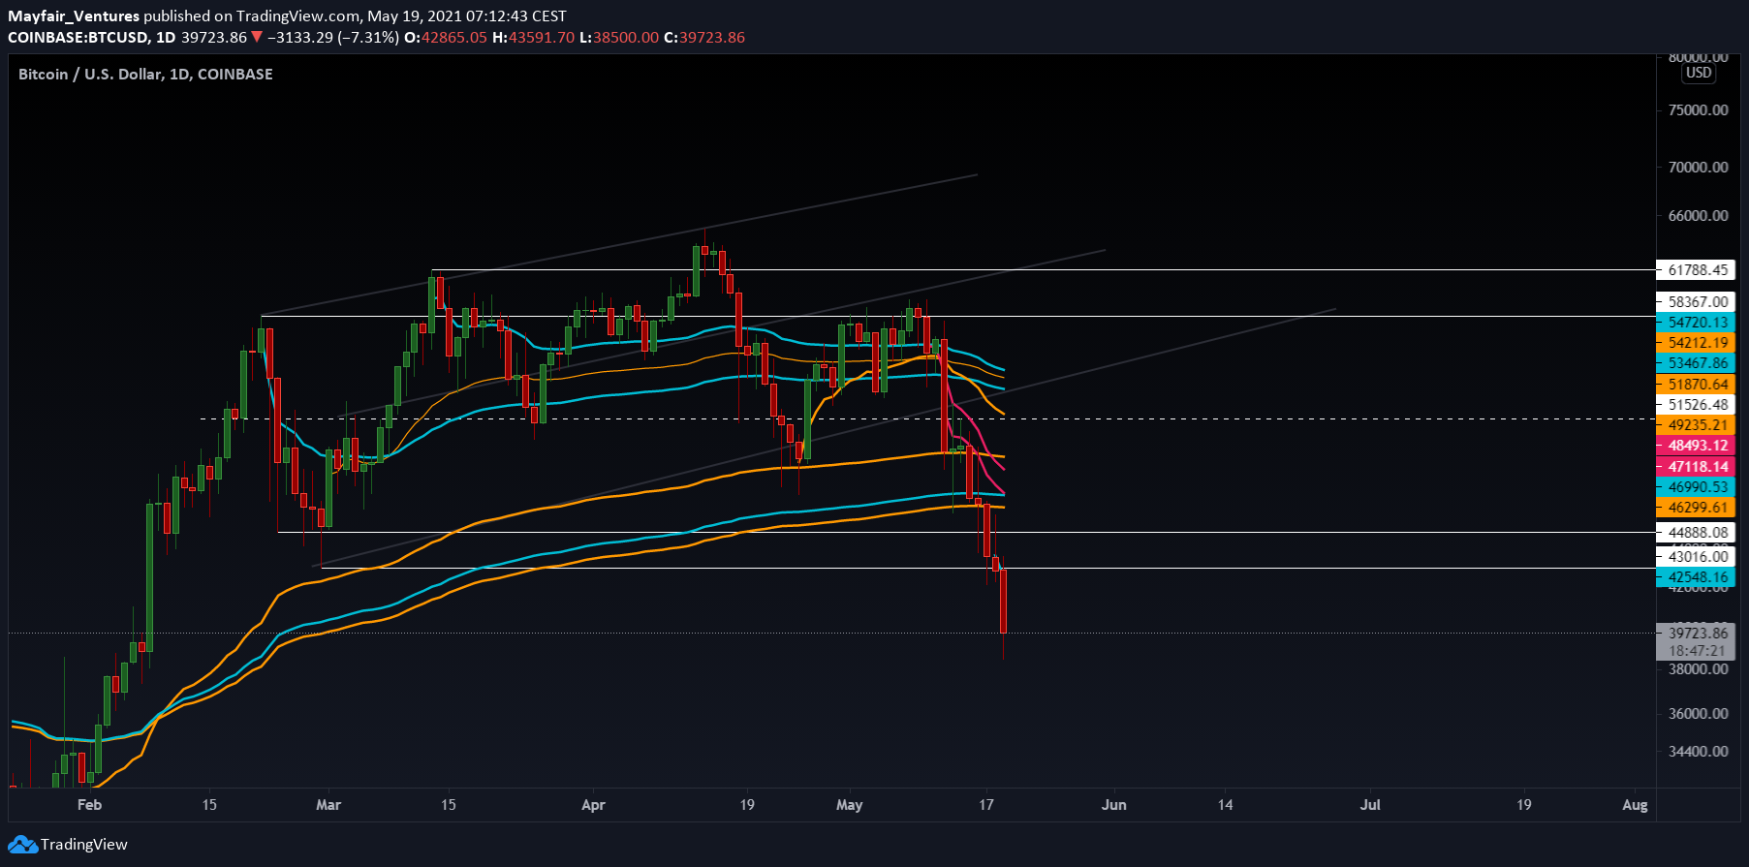Viewport: 1749px width, 867px height.
Task: Click the blue 42548.16 indicator label
Action: [x=1696, y=577]
